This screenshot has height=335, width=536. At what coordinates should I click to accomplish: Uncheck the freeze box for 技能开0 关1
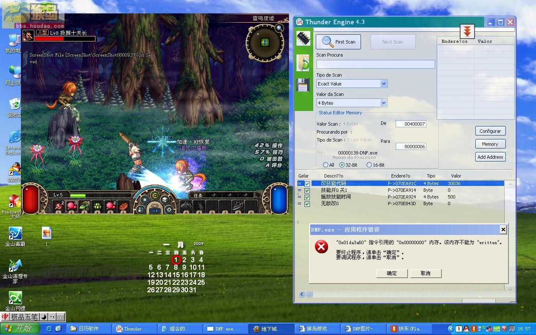coord(307,190)
